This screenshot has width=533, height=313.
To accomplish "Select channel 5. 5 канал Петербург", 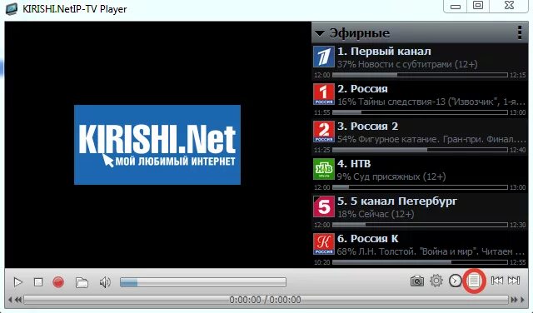I will pyautogui.click(x=419, y=211).
